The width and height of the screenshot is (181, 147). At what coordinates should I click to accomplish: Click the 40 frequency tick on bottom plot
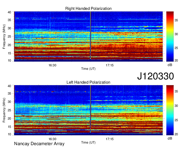9,86
